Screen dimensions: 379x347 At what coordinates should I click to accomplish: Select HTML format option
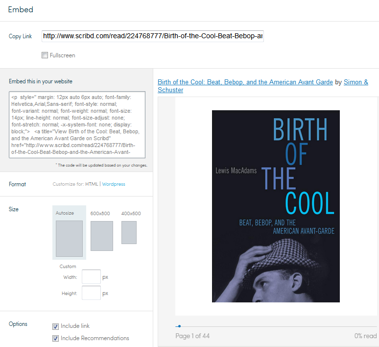(92, 184)
